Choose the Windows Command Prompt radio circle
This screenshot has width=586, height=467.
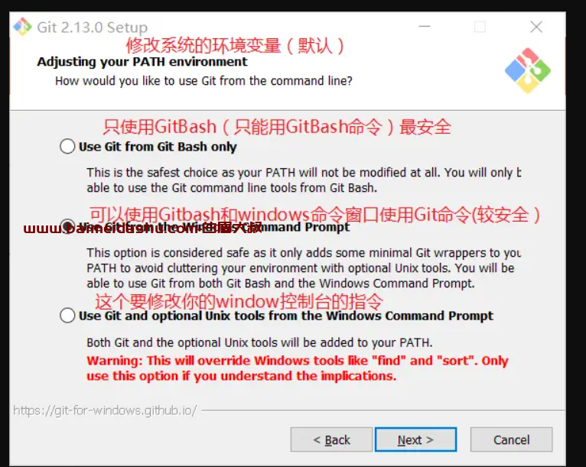click(67, 226)
